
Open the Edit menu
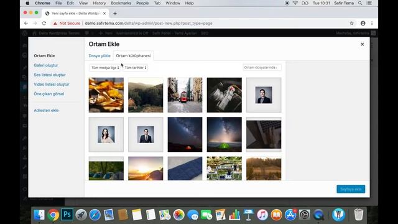[x=70, y=3]
